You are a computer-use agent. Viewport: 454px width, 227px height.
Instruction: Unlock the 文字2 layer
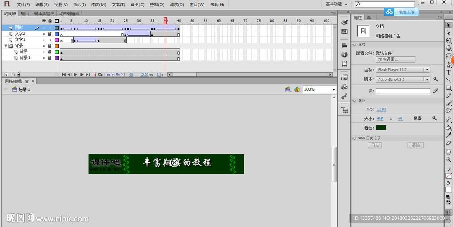[50, 34]
